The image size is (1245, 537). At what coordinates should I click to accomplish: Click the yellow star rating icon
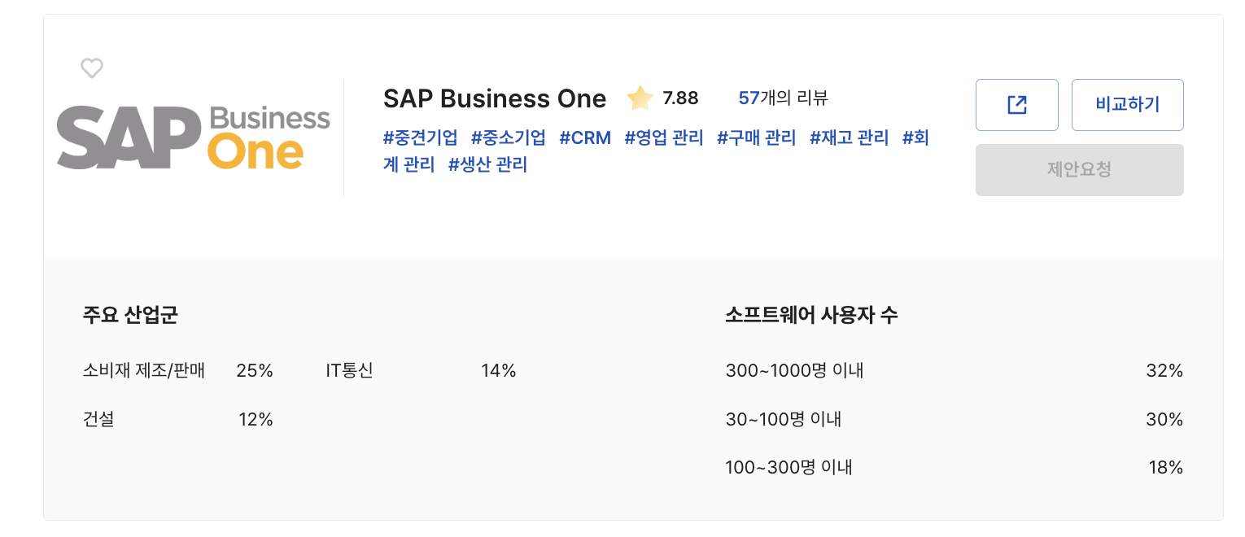click(640, 98)
